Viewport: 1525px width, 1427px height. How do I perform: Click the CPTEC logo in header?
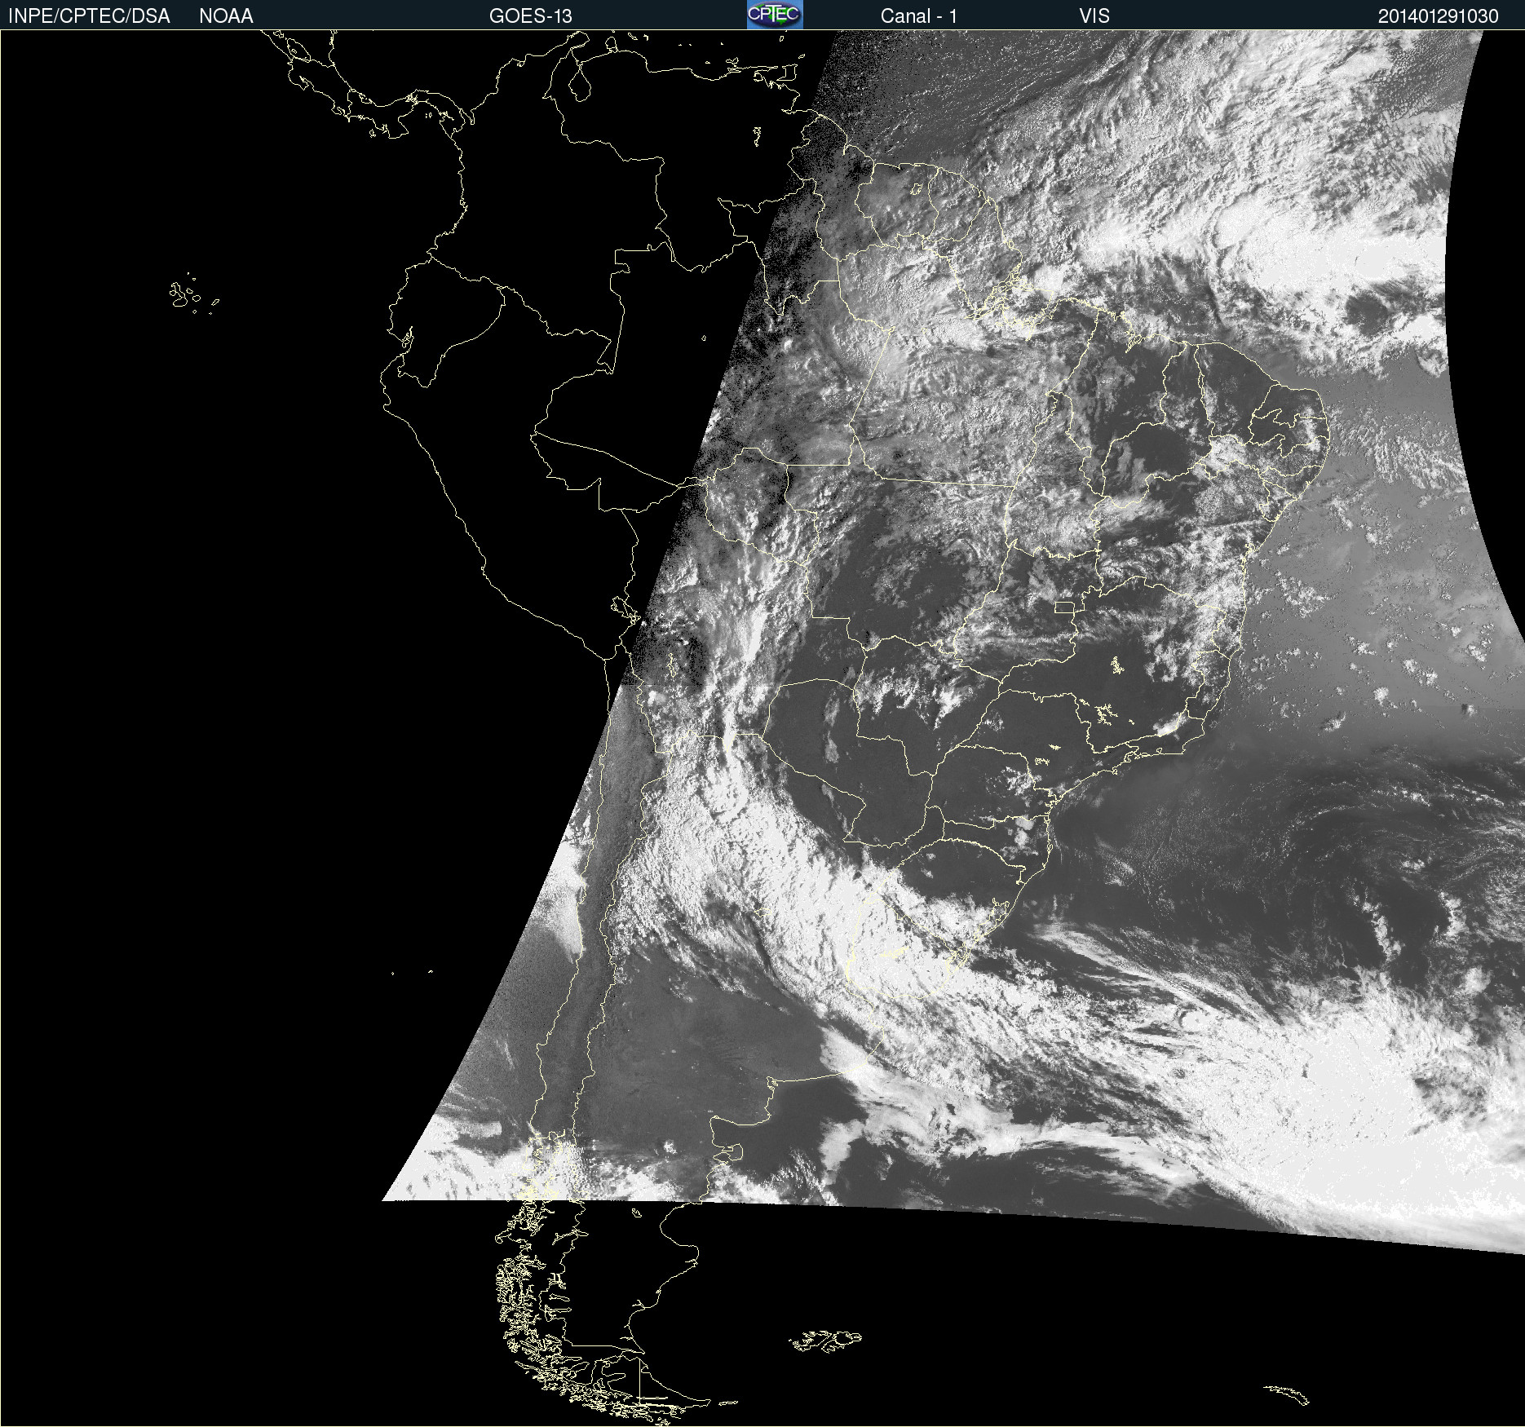[x=775, y=15]
